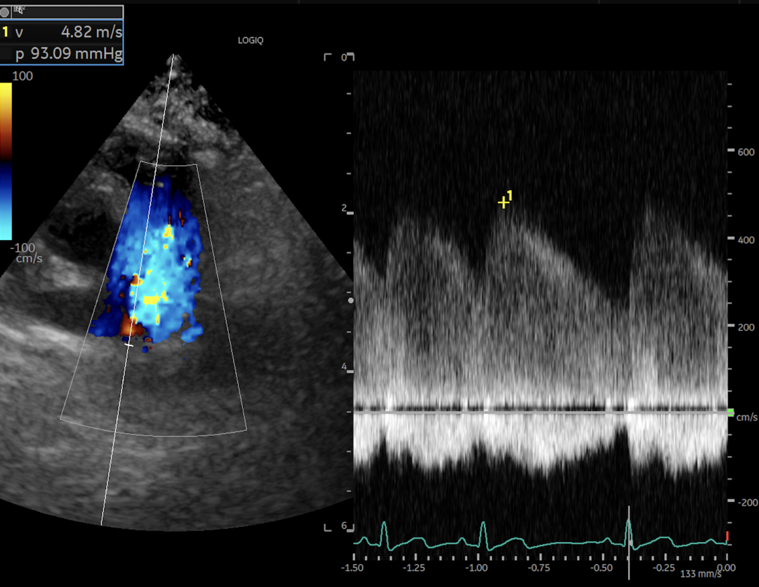This screenshot has width=759, height=587.
Task: Click the yellow number 1 measurement label
Action: point(6,32)
